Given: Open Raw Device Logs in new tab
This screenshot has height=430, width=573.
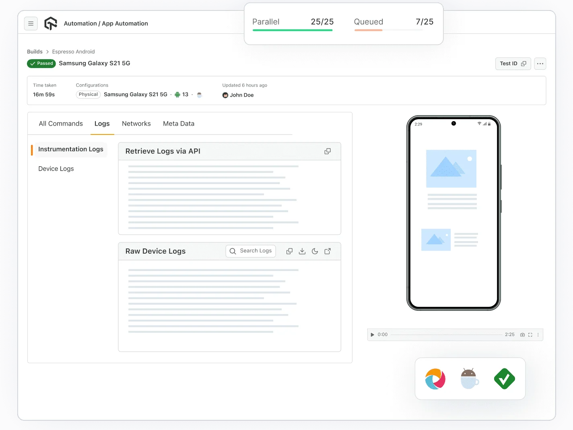Looking at the screenshot, I should [328, 251].
